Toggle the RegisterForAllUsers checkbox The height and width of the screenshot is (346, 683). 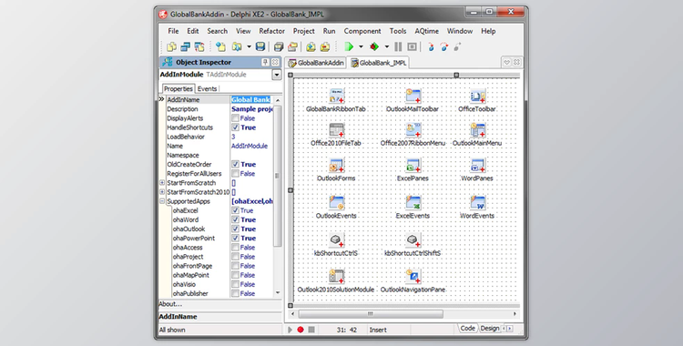(x=235, y=173)
